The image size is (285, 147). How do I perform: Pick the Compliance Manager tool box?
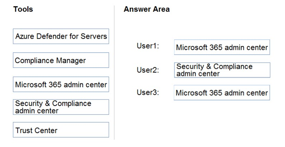click(x=61, y=60)
